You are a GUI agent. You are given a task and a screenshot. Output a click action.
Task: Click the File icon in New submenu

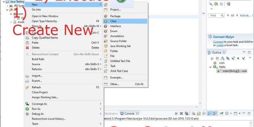106,56
